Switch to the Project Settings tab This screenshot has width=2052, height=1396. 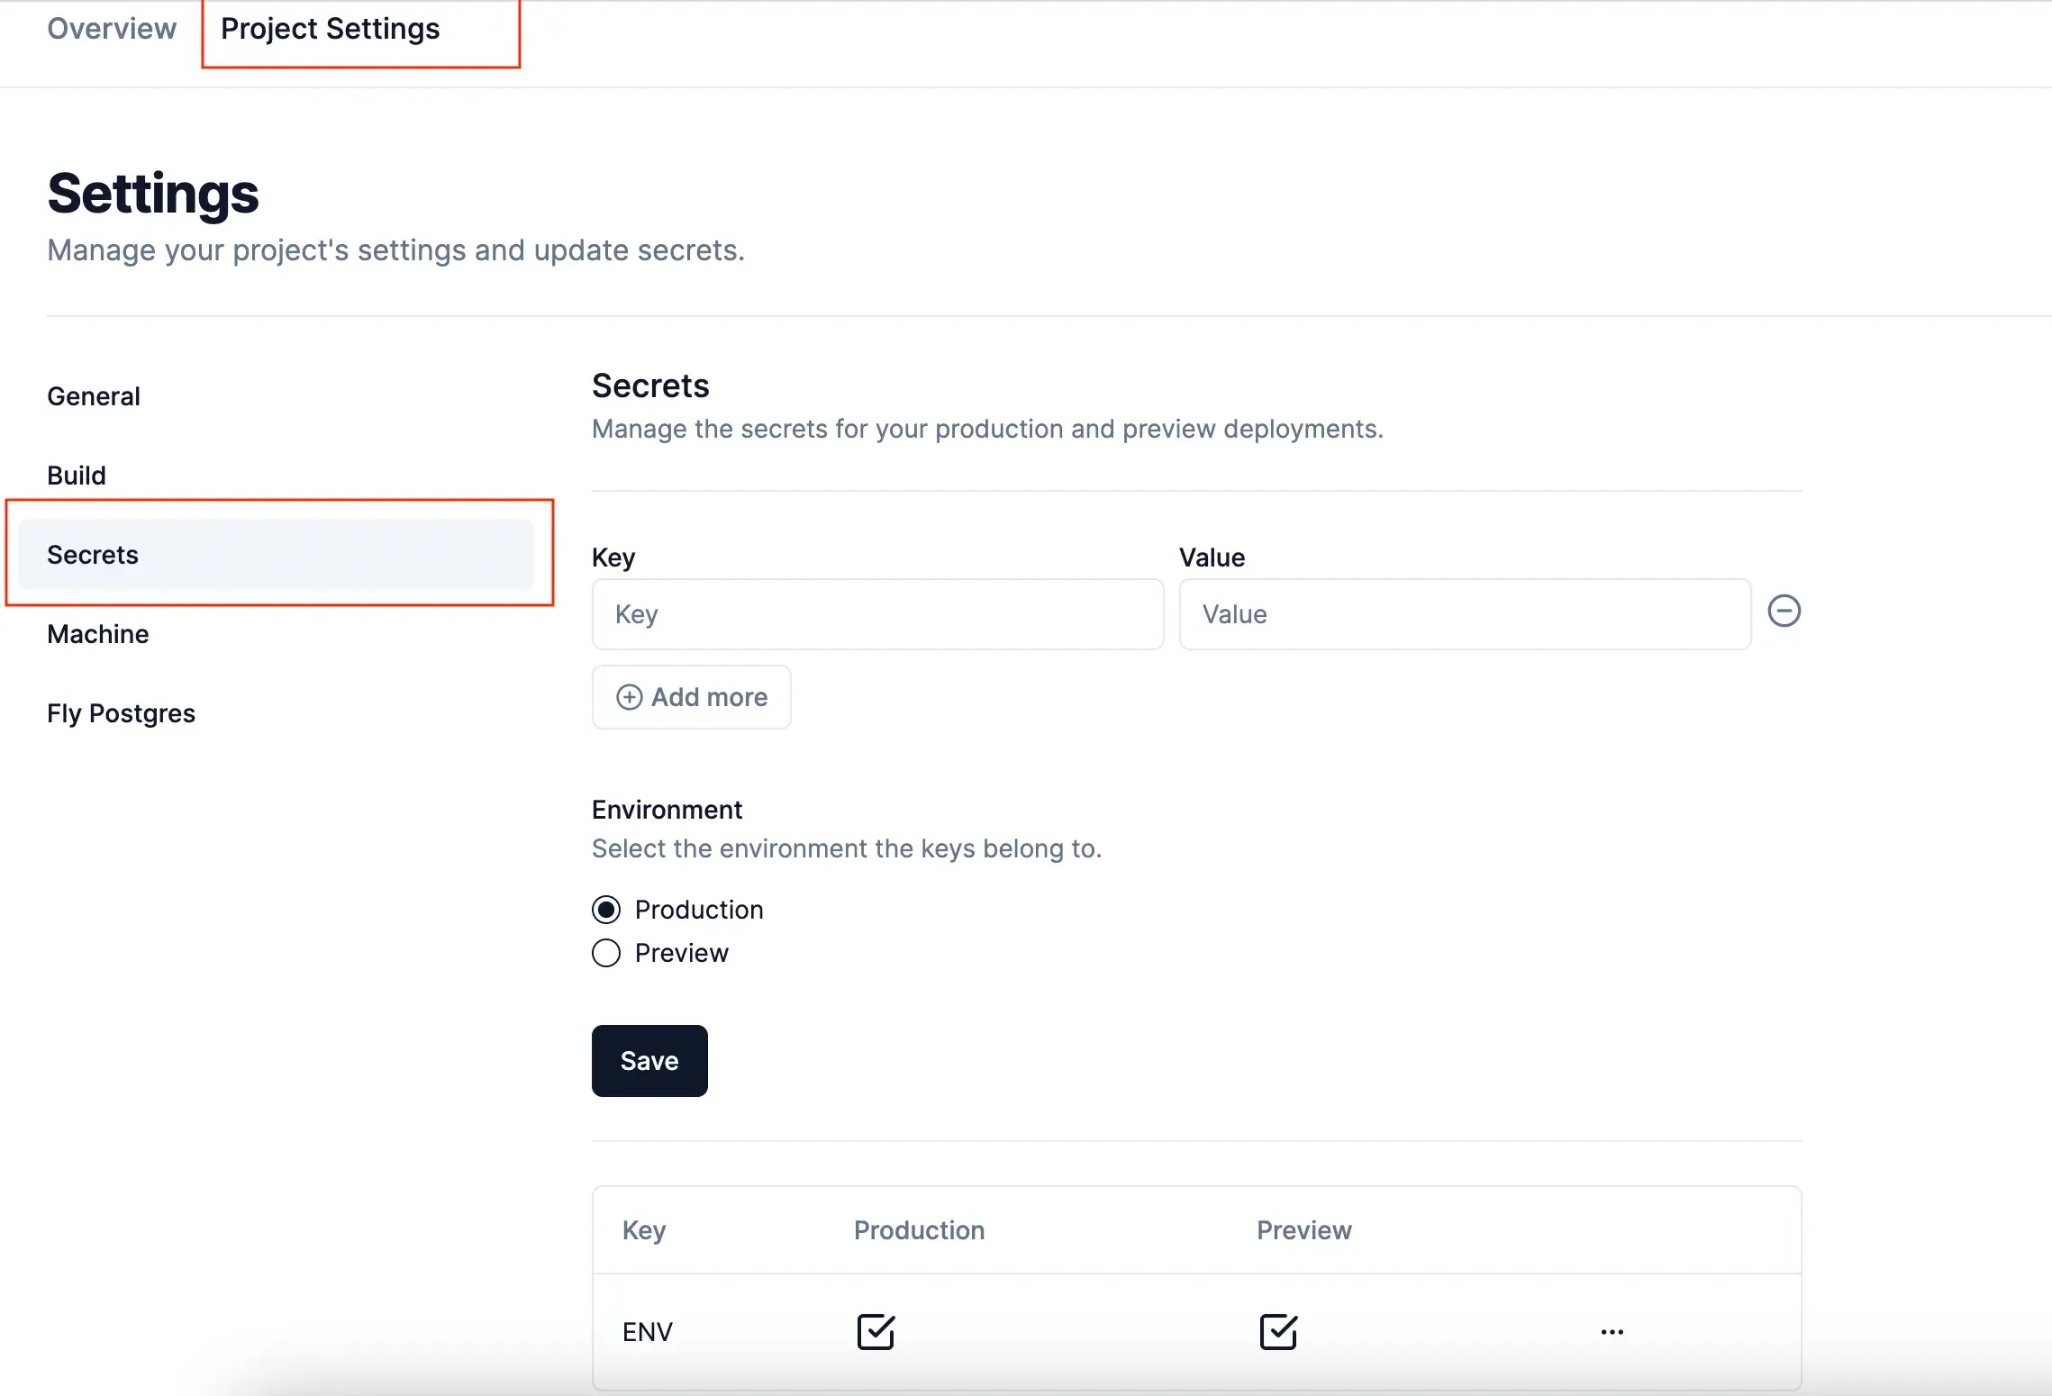click(330, 28)
